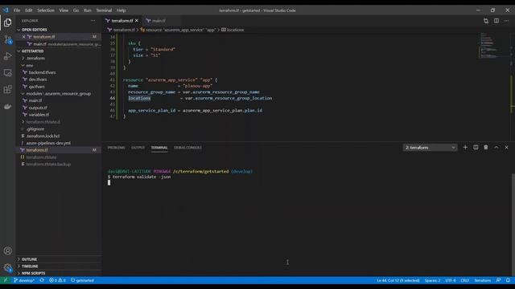Kill the terminal with trash icon
515x289 pixels.
tap(486, 148)
